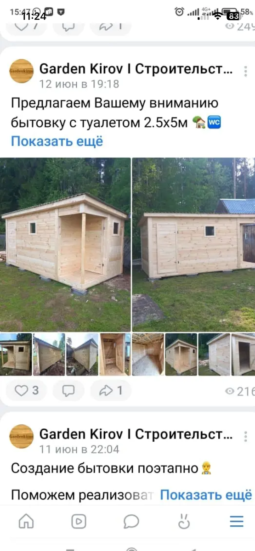
Task: Open the friends/services smiley tab
Action: [184, 521]
